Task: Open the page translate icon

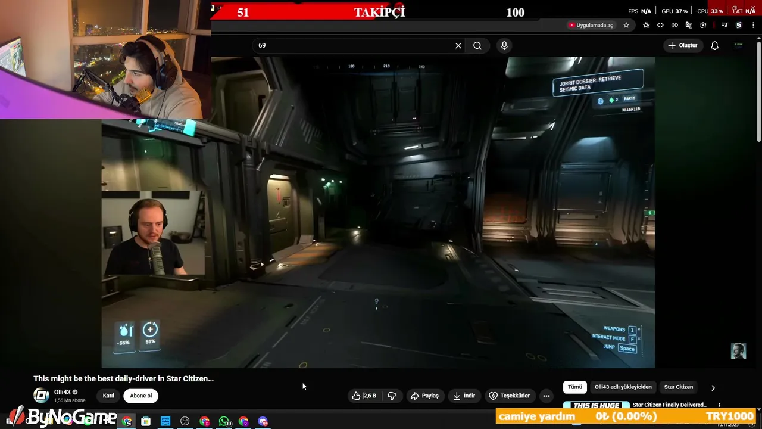Action: pyautogui.click(x=689, y=25)
